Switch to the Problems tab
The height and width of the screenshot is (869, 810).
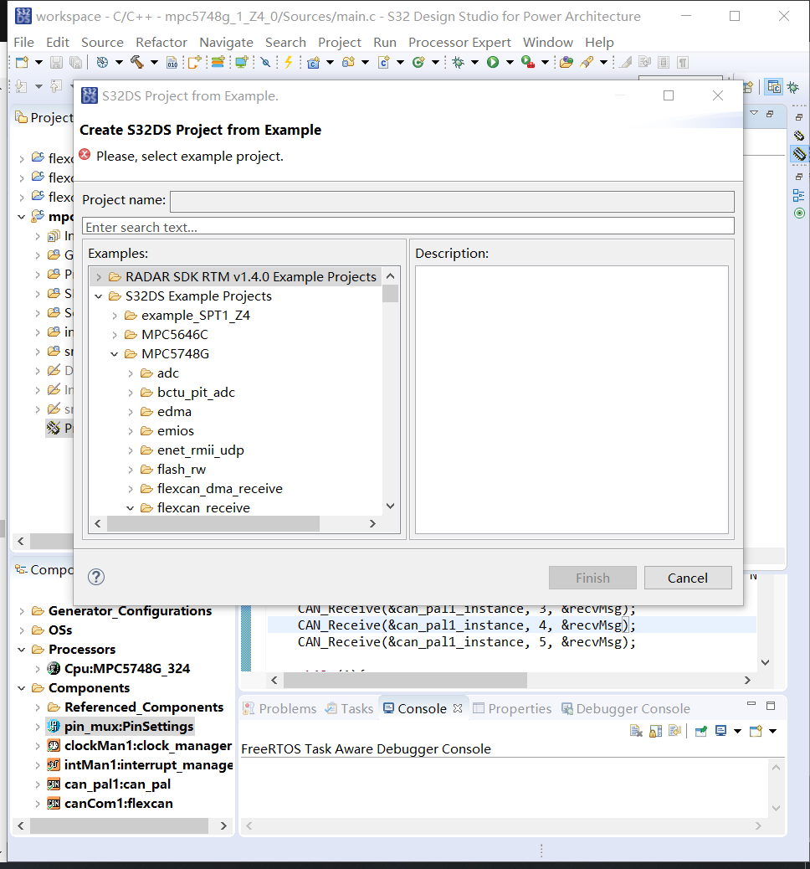pyautogui.click(x=279, y=708)
